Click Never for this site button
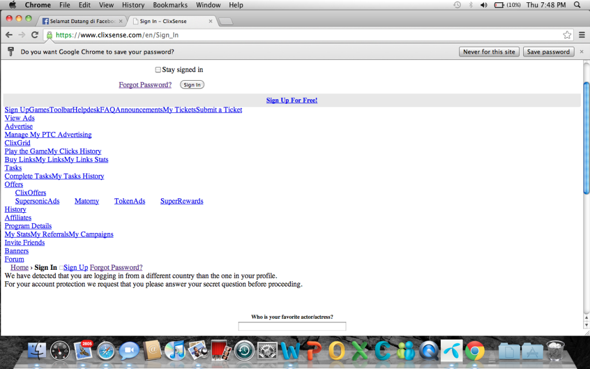Viewport: 590px width, 369px height. [489, 52]
